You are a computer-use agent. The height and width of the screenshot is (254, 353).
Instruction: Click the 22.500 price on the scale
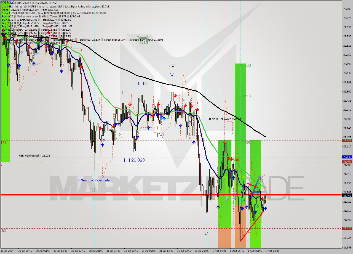[348, 91]
